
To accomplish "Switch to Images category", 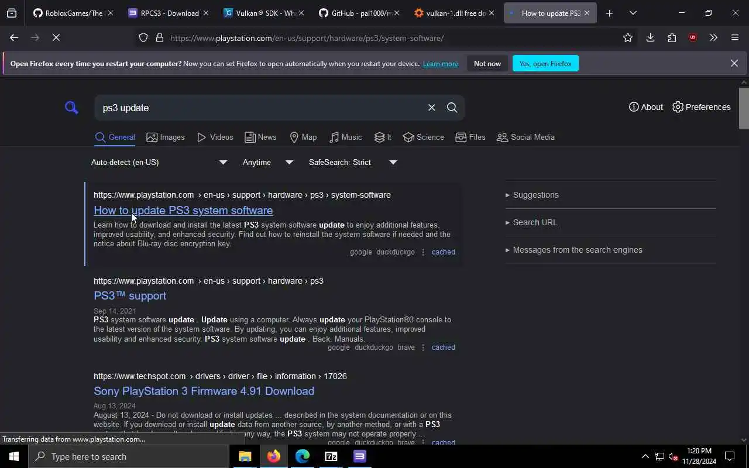I will click(x=166, y=137).
